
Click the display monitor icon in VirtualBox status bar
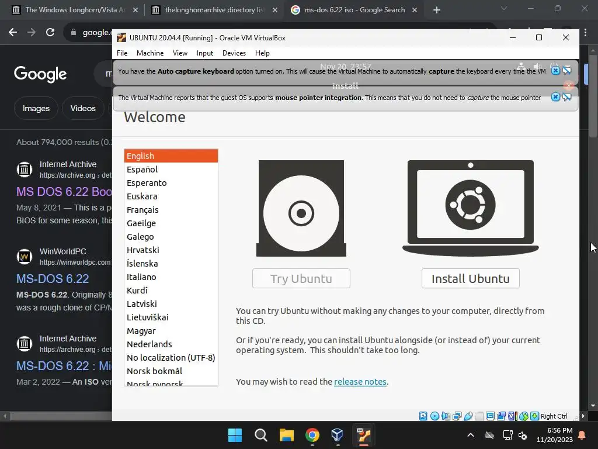click(491, 416)
